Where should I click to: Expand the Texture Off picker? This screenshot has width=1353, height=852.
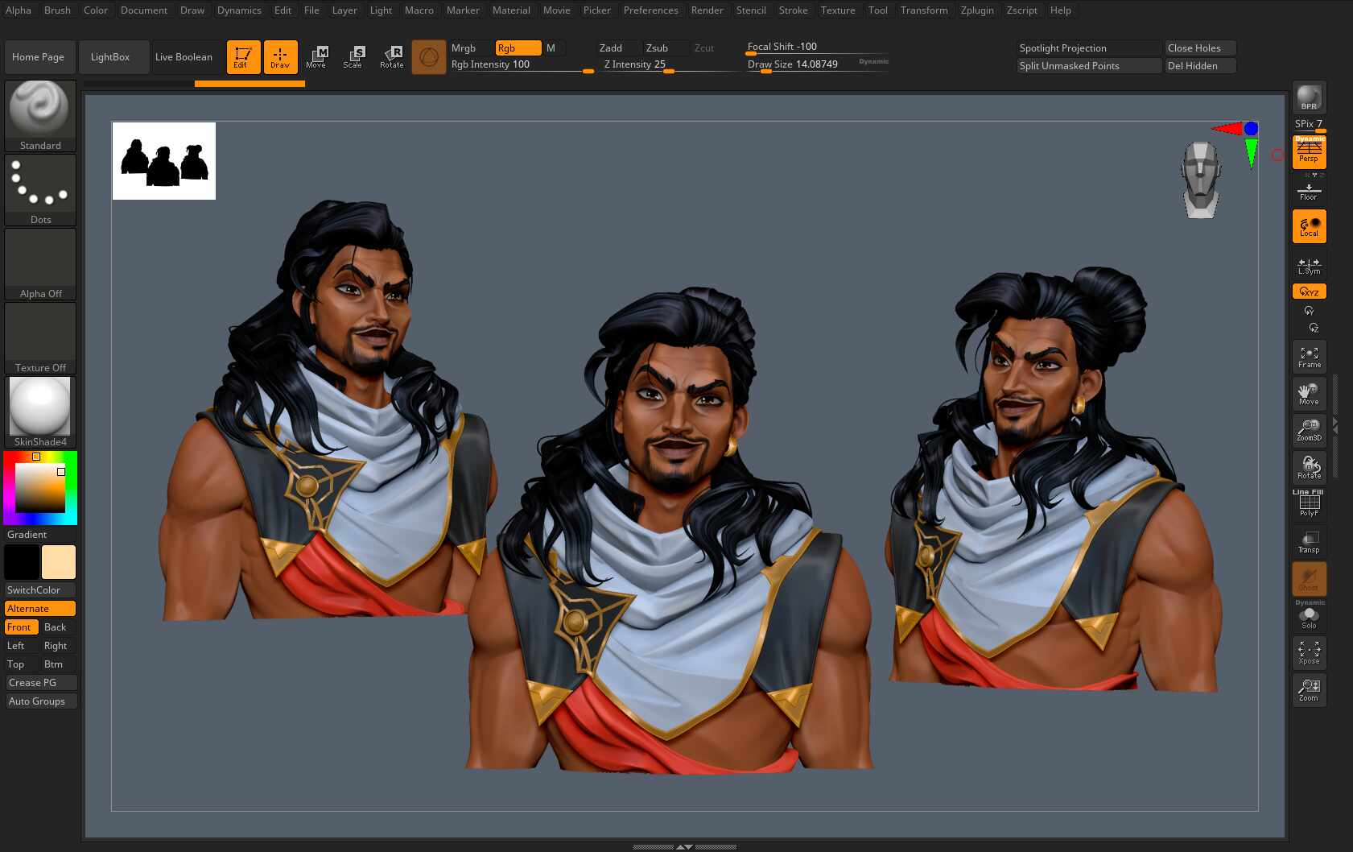[40, 338]
